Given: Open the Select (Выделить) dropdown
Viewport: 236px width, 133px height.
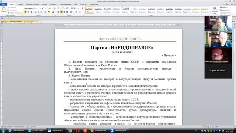Looking at the screenshot, I should (x=225, y=13).
